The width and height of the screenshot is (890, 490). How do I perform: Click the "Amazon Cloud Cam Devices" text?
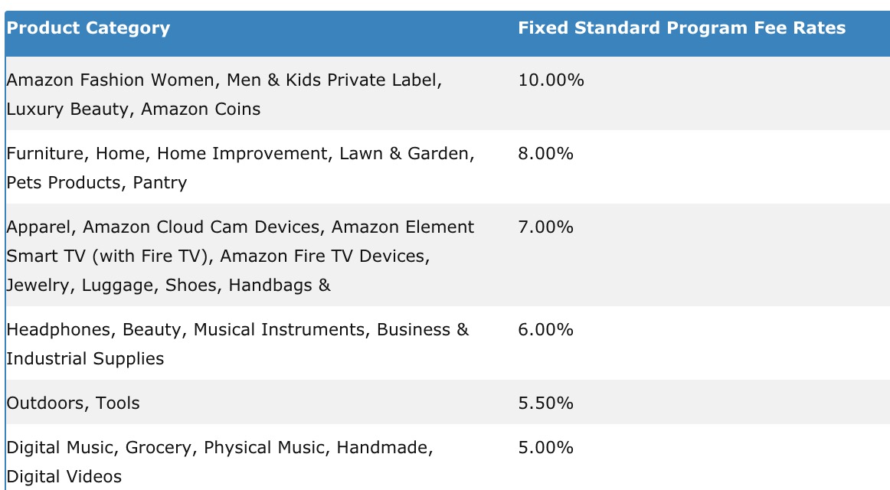201,227
